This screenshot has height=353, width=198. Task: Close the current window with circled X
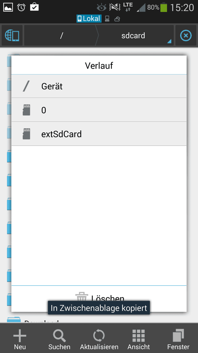(186, 36)
